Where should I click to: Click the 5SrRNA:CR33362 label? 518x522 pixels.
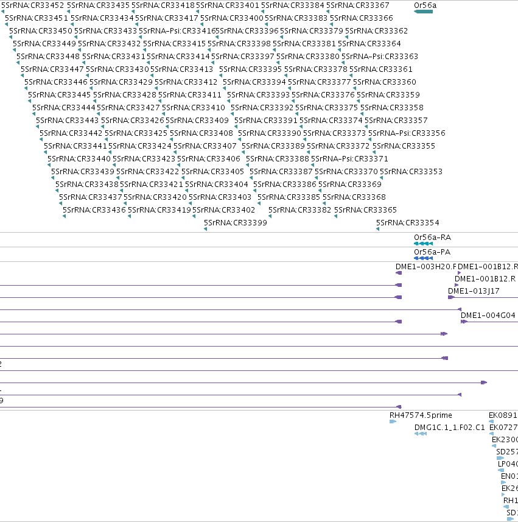(376, 31)
